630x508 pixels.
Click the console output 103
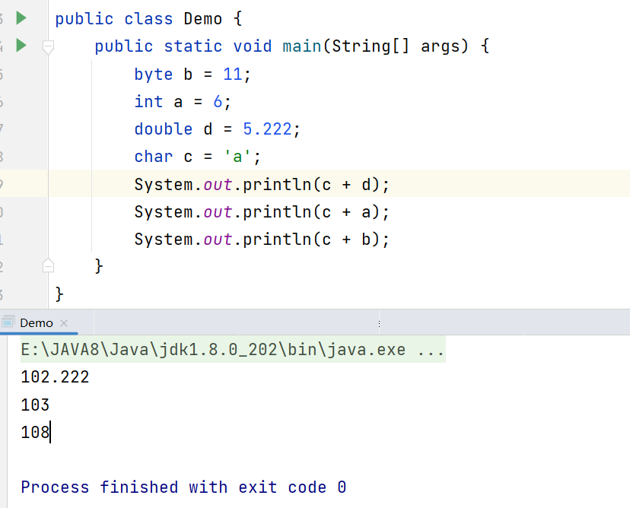coord(35,405)
